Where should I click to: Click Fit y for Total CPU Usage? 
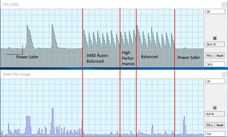209,125
